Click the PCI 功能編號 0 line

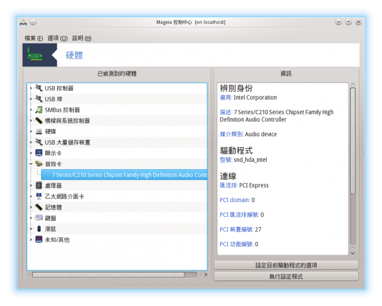click(239, 244)
